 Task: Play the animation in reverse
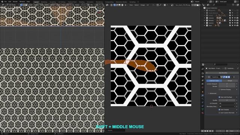click(x=205, y=131)
